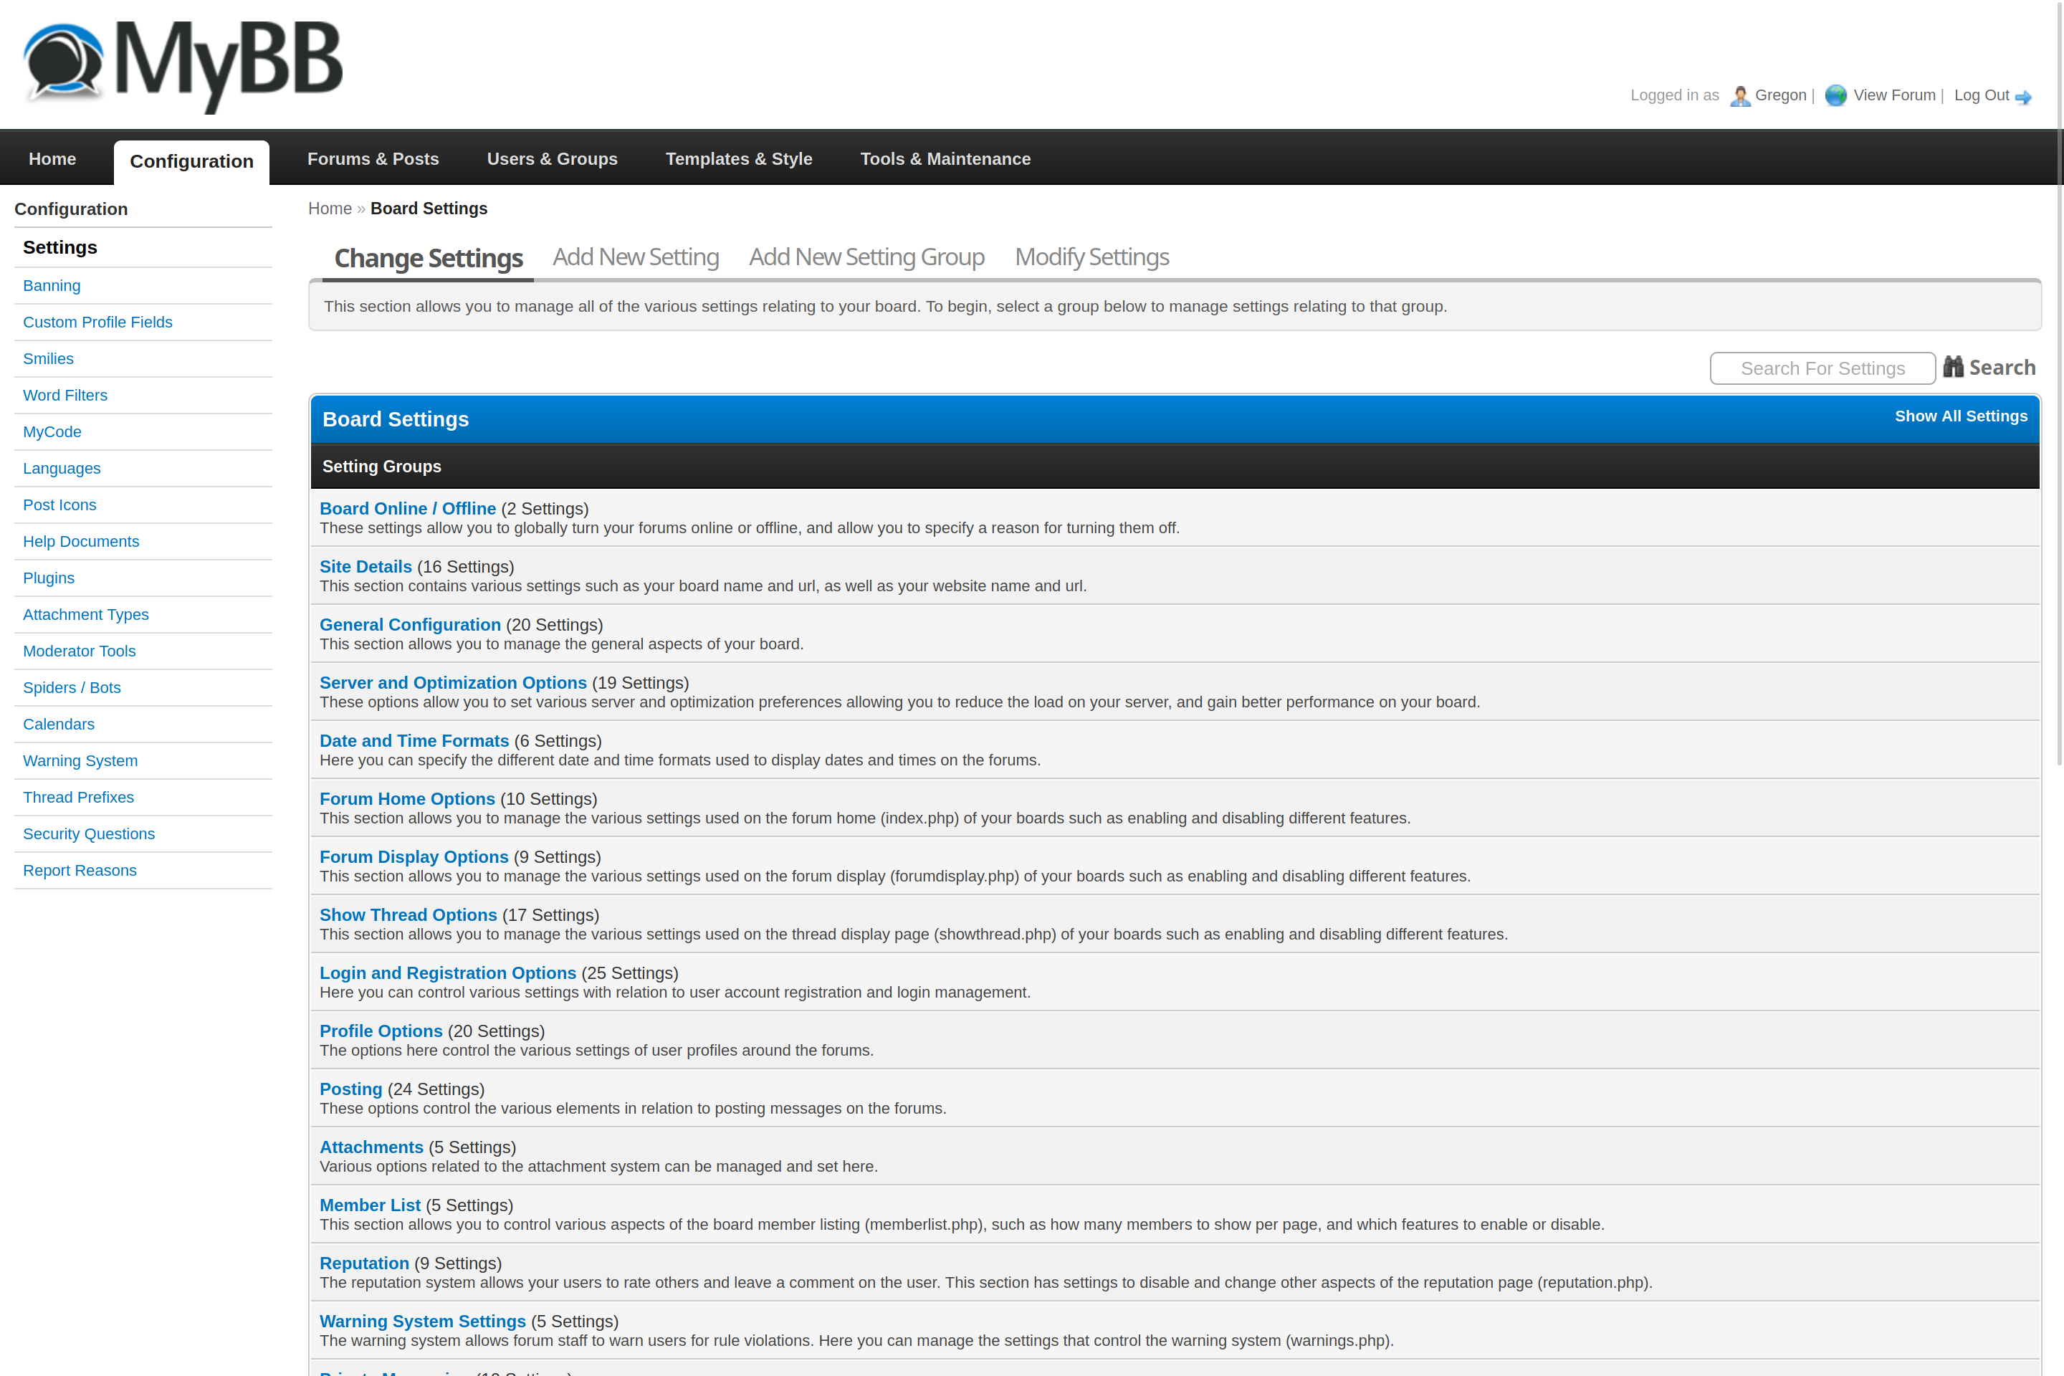Image resolution: width=2064 pixels, height=1376 pixels.
Task: Open the Add New Setting tab
Action: [636, 257]
